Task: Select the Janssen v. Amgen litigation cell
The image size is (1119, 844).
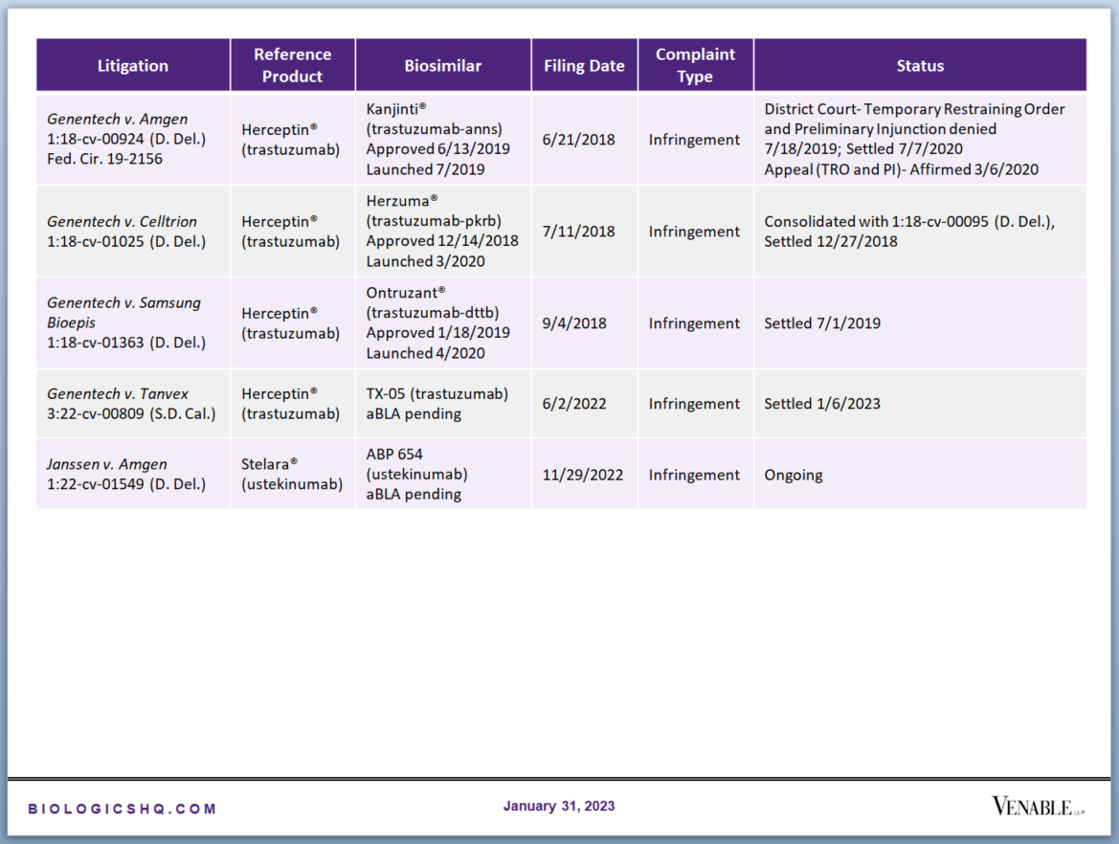Action: (133, 474)
